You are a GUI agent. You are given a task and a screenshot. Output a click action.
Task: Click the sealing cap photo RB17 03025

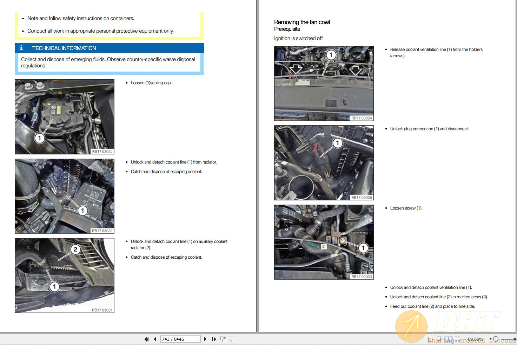tap(65, 117)
